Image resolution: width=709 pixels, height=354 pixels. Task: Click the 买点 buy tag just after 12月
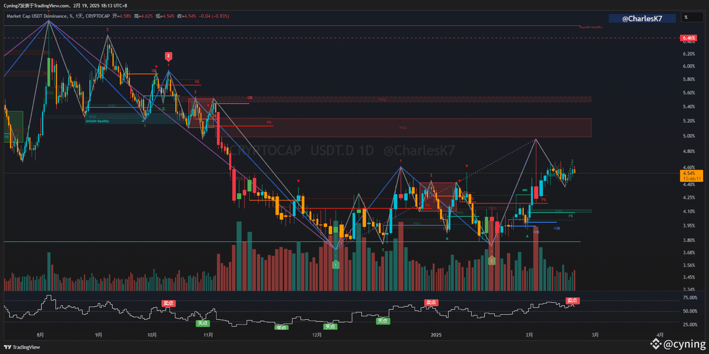point(331,326)
